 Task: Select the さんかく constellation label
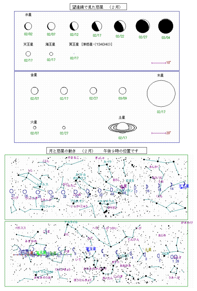(154, 167)
